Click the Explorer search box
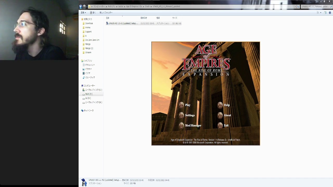 point(316,6)
